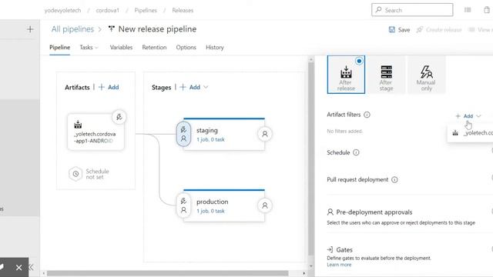Show Schedule info icon
Viewport: 493px width, 277px height.
click(356, 152)
